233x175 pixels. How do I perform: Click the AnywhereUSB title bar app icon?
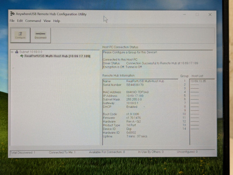point(12,14)
